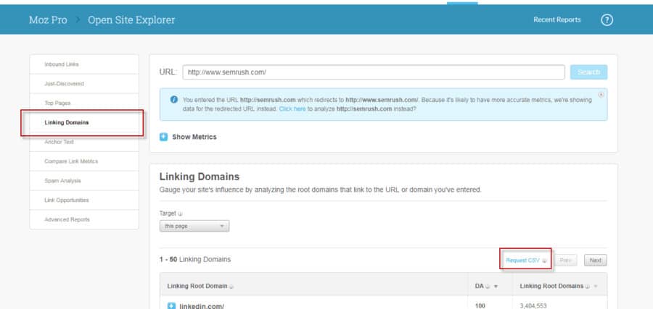Click the 3,404,553 linking root domains value
Viewport: 653px width, 309px height.
[x=533, y=305]
